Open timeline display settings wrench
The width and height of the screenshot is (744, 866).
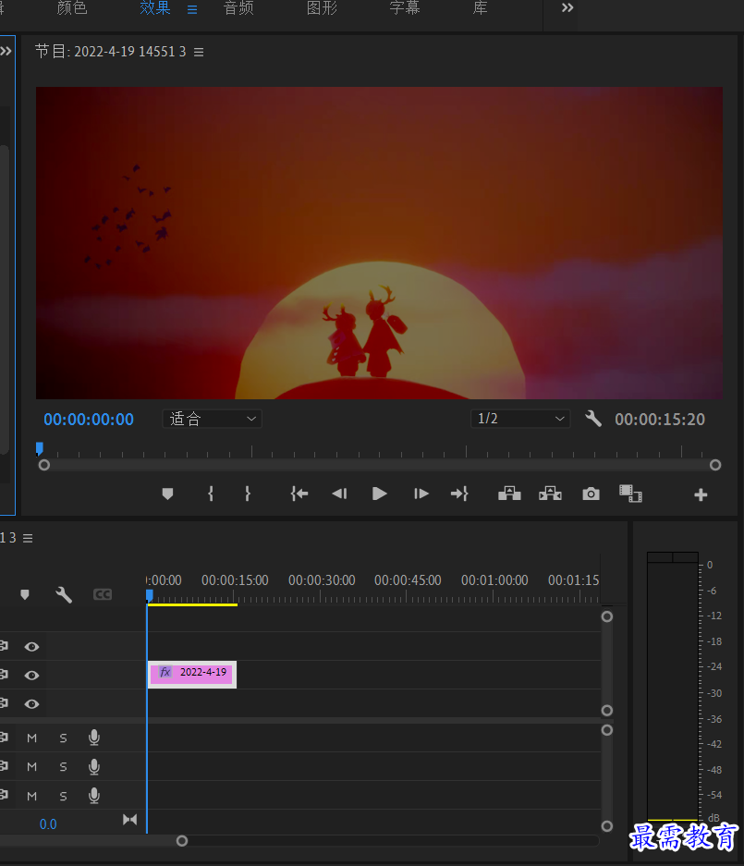point(64,594)
